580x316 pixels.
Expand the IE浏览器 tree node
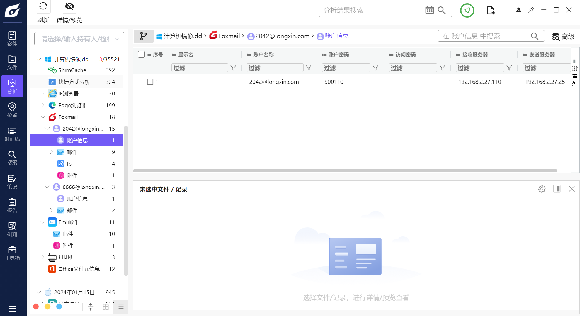(x=43, y=94)
